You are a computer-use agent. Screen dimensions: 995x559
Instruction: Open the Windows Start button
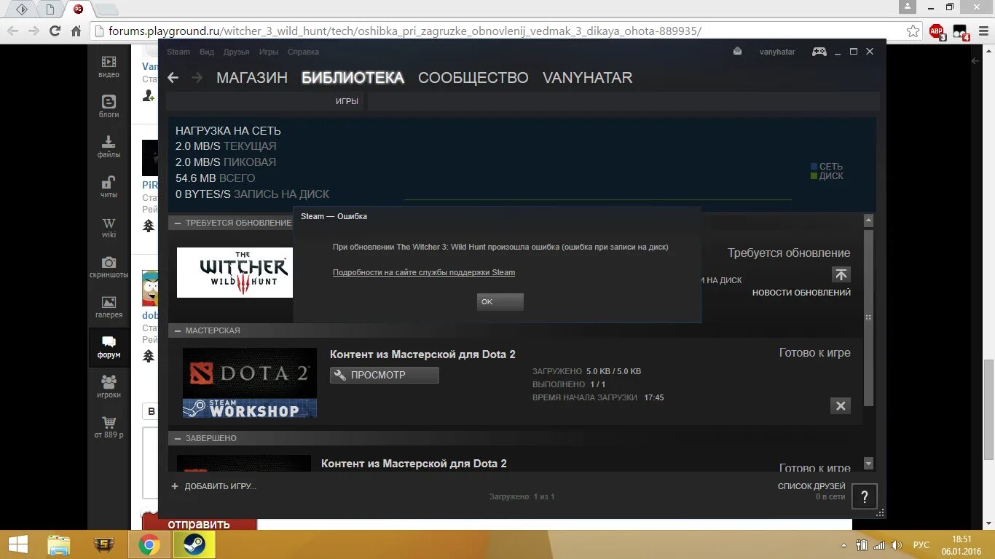17,544
